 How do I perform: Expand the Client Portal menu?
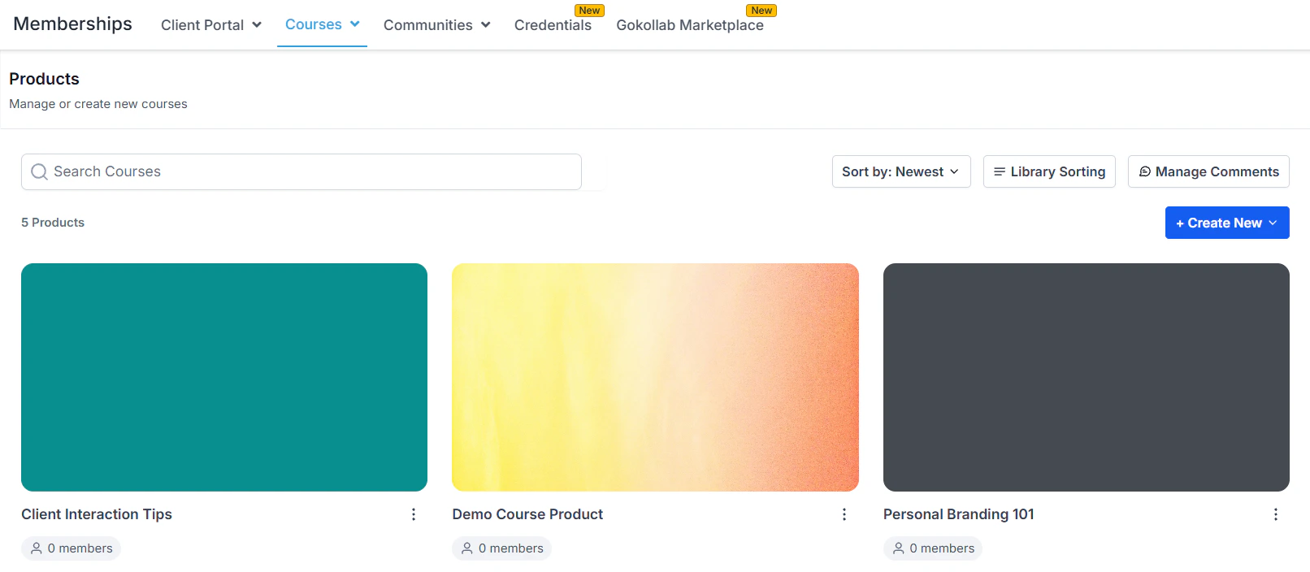coord(211,25)
